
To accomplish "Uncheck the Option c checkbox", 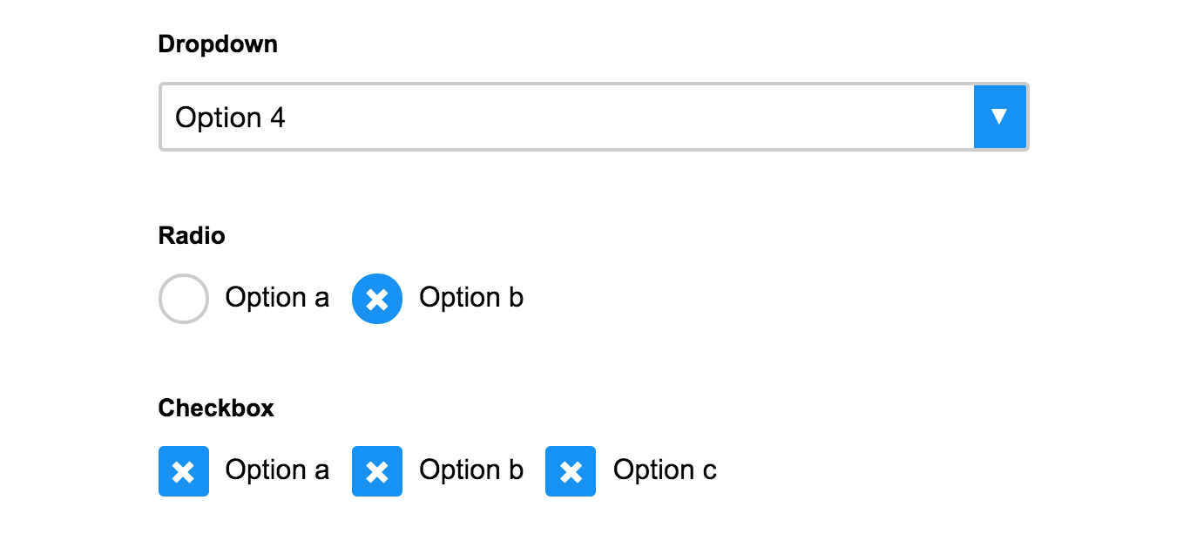I will [x=571, y=471].
